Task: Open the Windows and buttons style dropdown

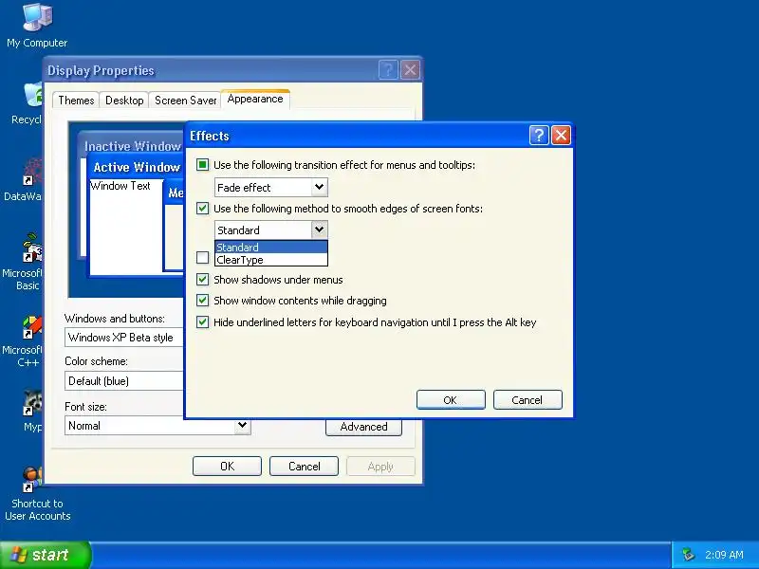Action: click(x=124, y=338)
